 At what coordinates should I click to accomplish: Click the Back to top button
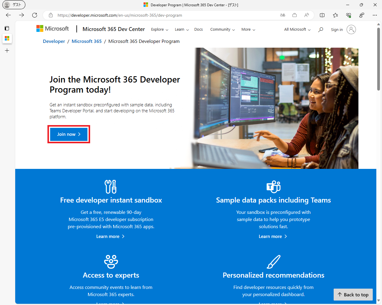353,295
